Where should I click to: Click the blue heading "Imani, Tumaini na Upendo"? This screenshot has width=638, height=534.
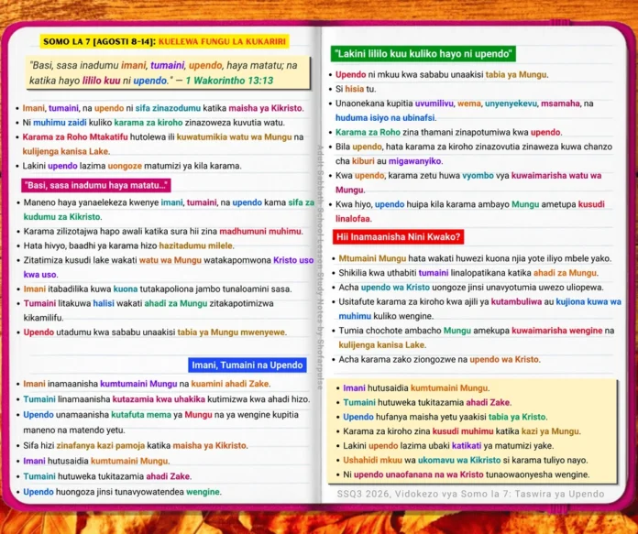(247, 365)
